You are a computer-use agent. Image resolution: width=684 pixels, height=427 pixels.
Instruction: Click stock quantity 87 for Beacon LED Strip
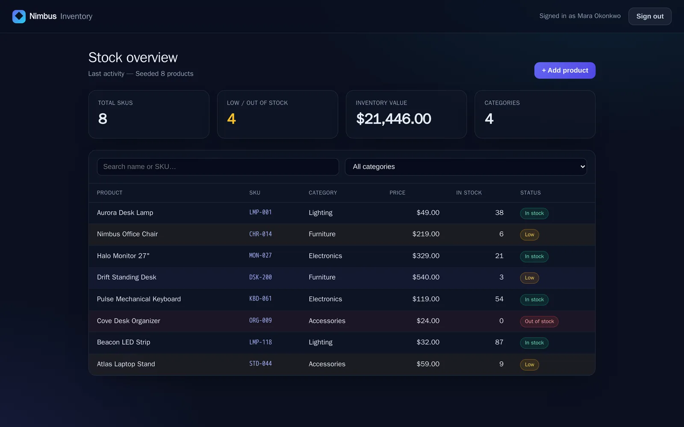tap(499, 342)
